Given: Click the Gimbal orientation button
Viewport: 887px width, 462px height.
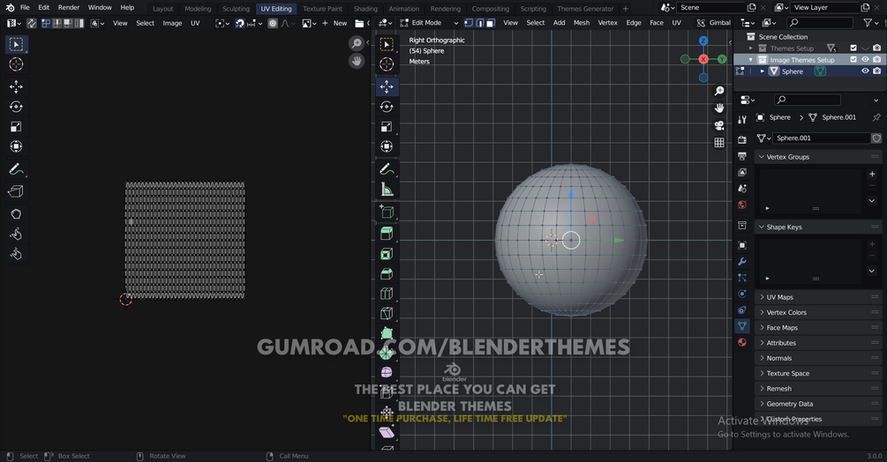Looking at the screenshot, I should click(714, 23).
